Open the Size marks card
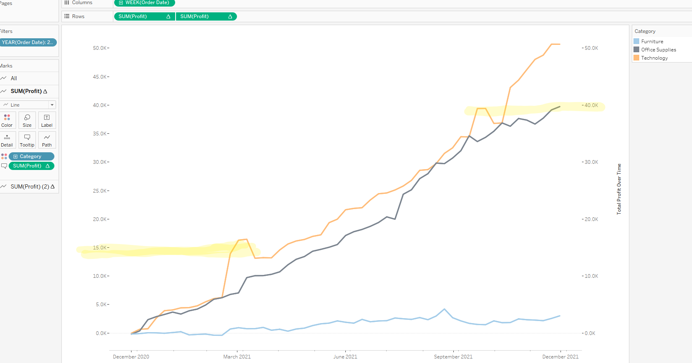Screen dimensions: 692x363 [27, 120]
